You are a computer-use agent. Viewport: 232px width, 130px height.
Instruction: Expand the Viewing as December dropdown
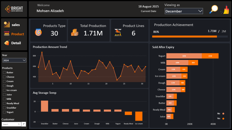(x=184, y=11)
